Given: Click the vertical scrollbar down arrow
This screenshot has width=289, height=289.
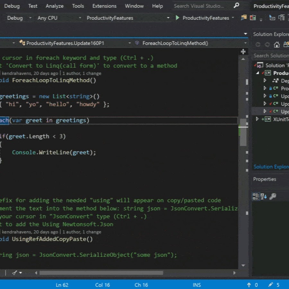Looking at the screenshot, I should click(x=243, y=266).
